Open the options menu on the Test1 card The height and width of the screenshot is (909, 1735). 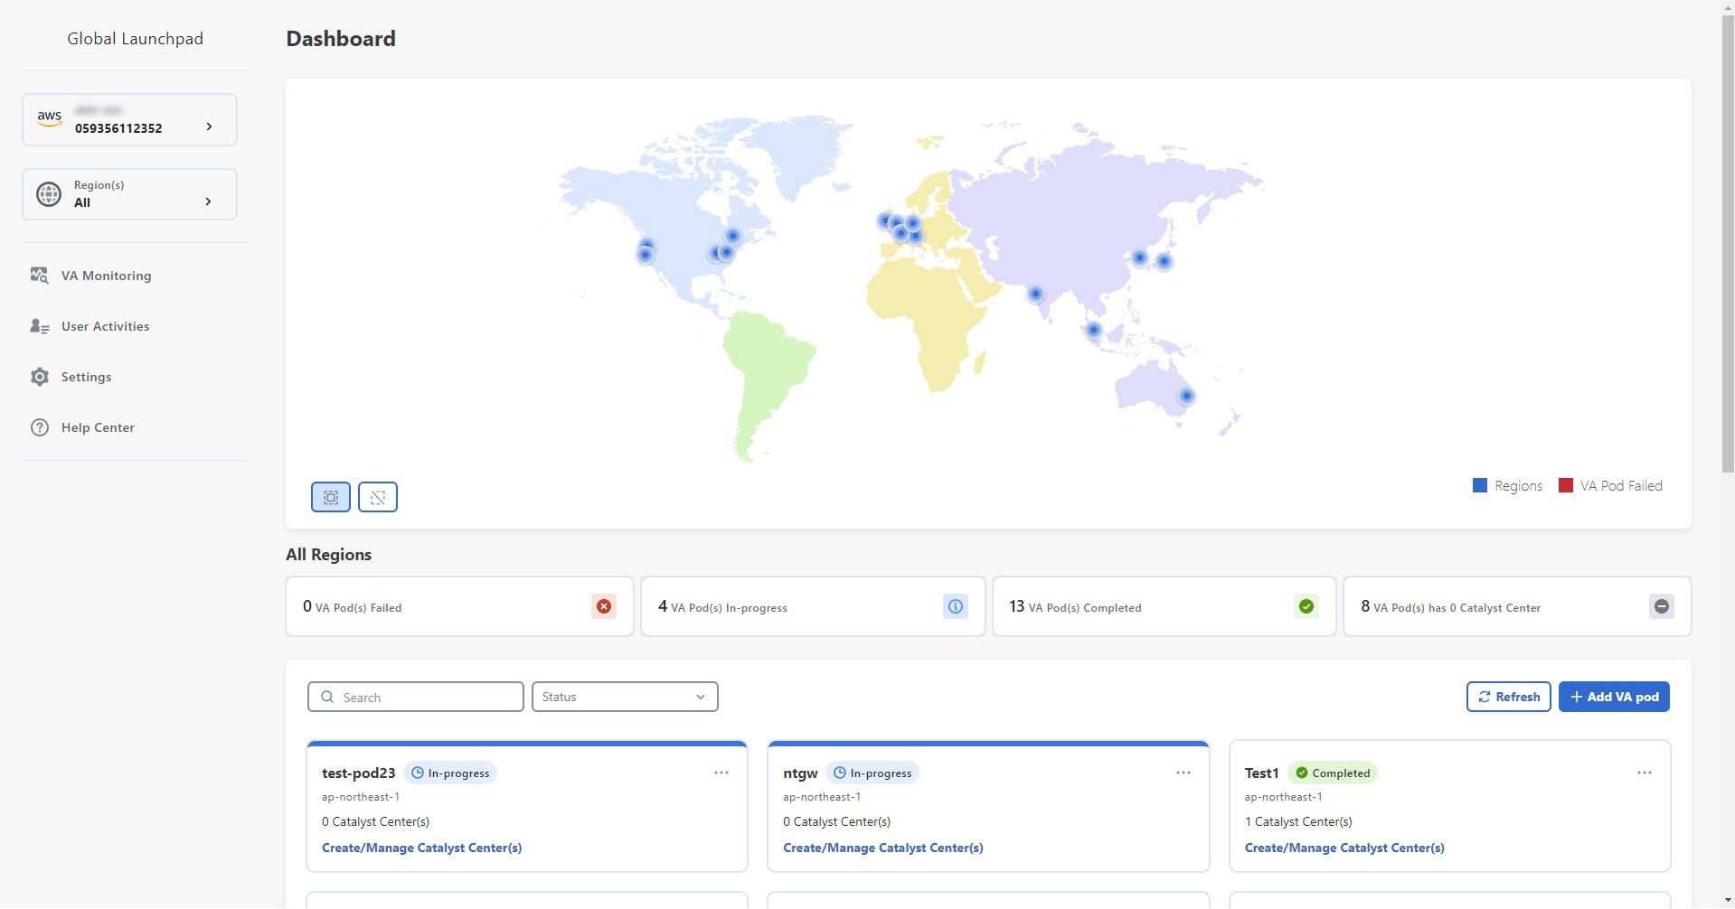(1644, 773)
